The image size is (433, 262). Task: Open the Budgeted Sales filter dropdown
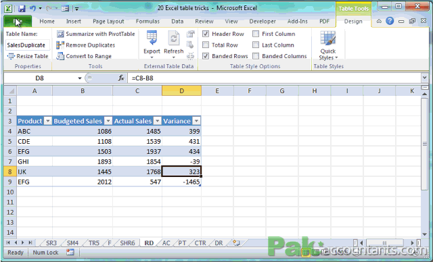[x=108, y=121]
